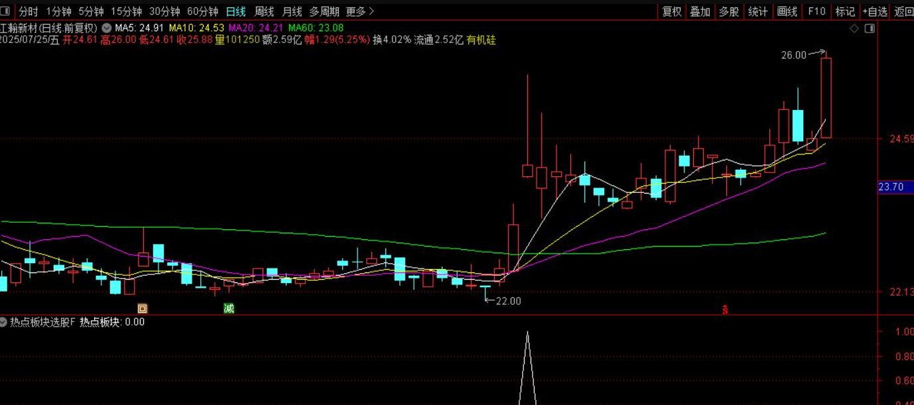Select the 画线 drawing tool
This screenshot has width=914, height=405.
pos(787,11)
